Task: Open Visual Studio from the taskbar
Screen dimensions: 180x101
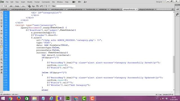Action: click(x=59, y=98)
